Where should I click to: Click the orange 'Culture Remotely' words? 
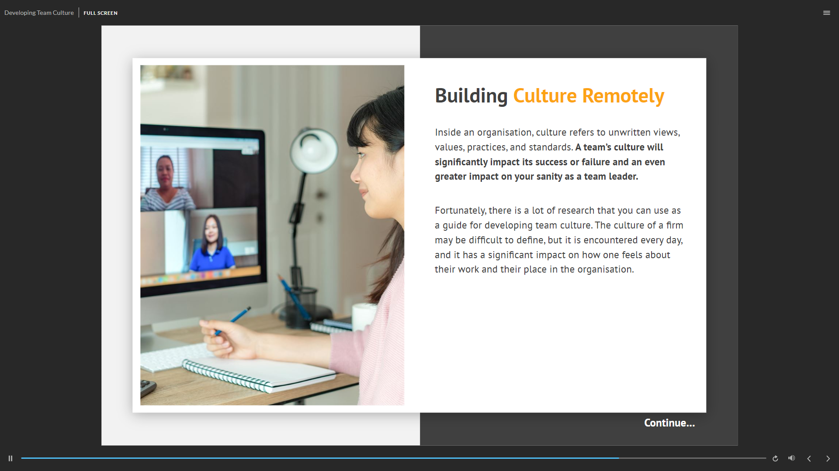(588, 96)
